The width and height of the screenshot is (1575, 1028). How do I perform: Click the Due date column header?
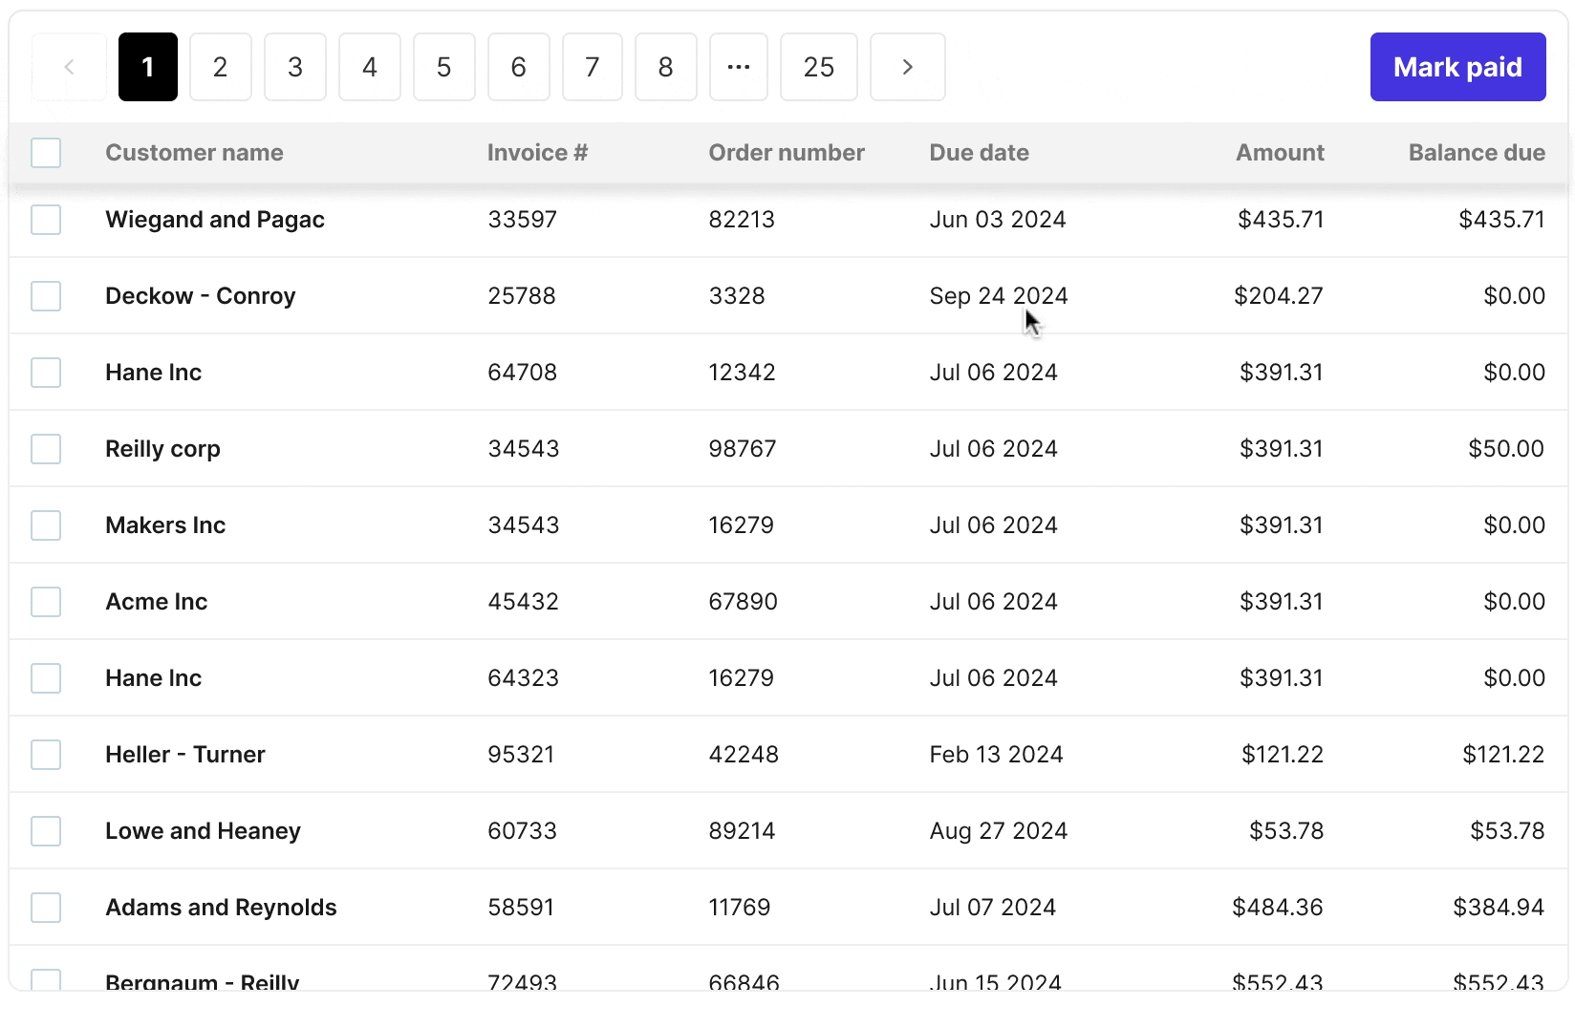[979, 153]
